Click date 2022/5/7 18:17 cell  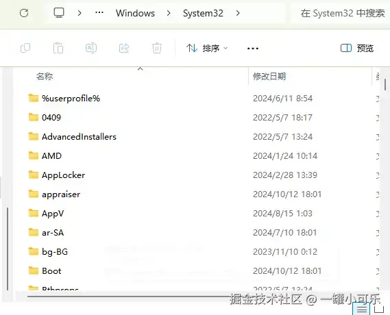[x=282, y=118]
